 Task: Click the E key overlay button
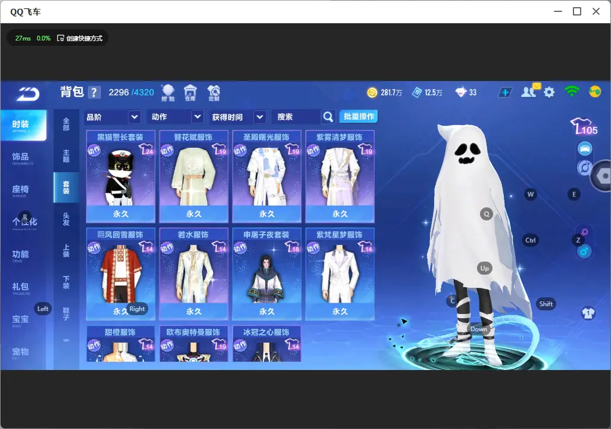(573, 194)
